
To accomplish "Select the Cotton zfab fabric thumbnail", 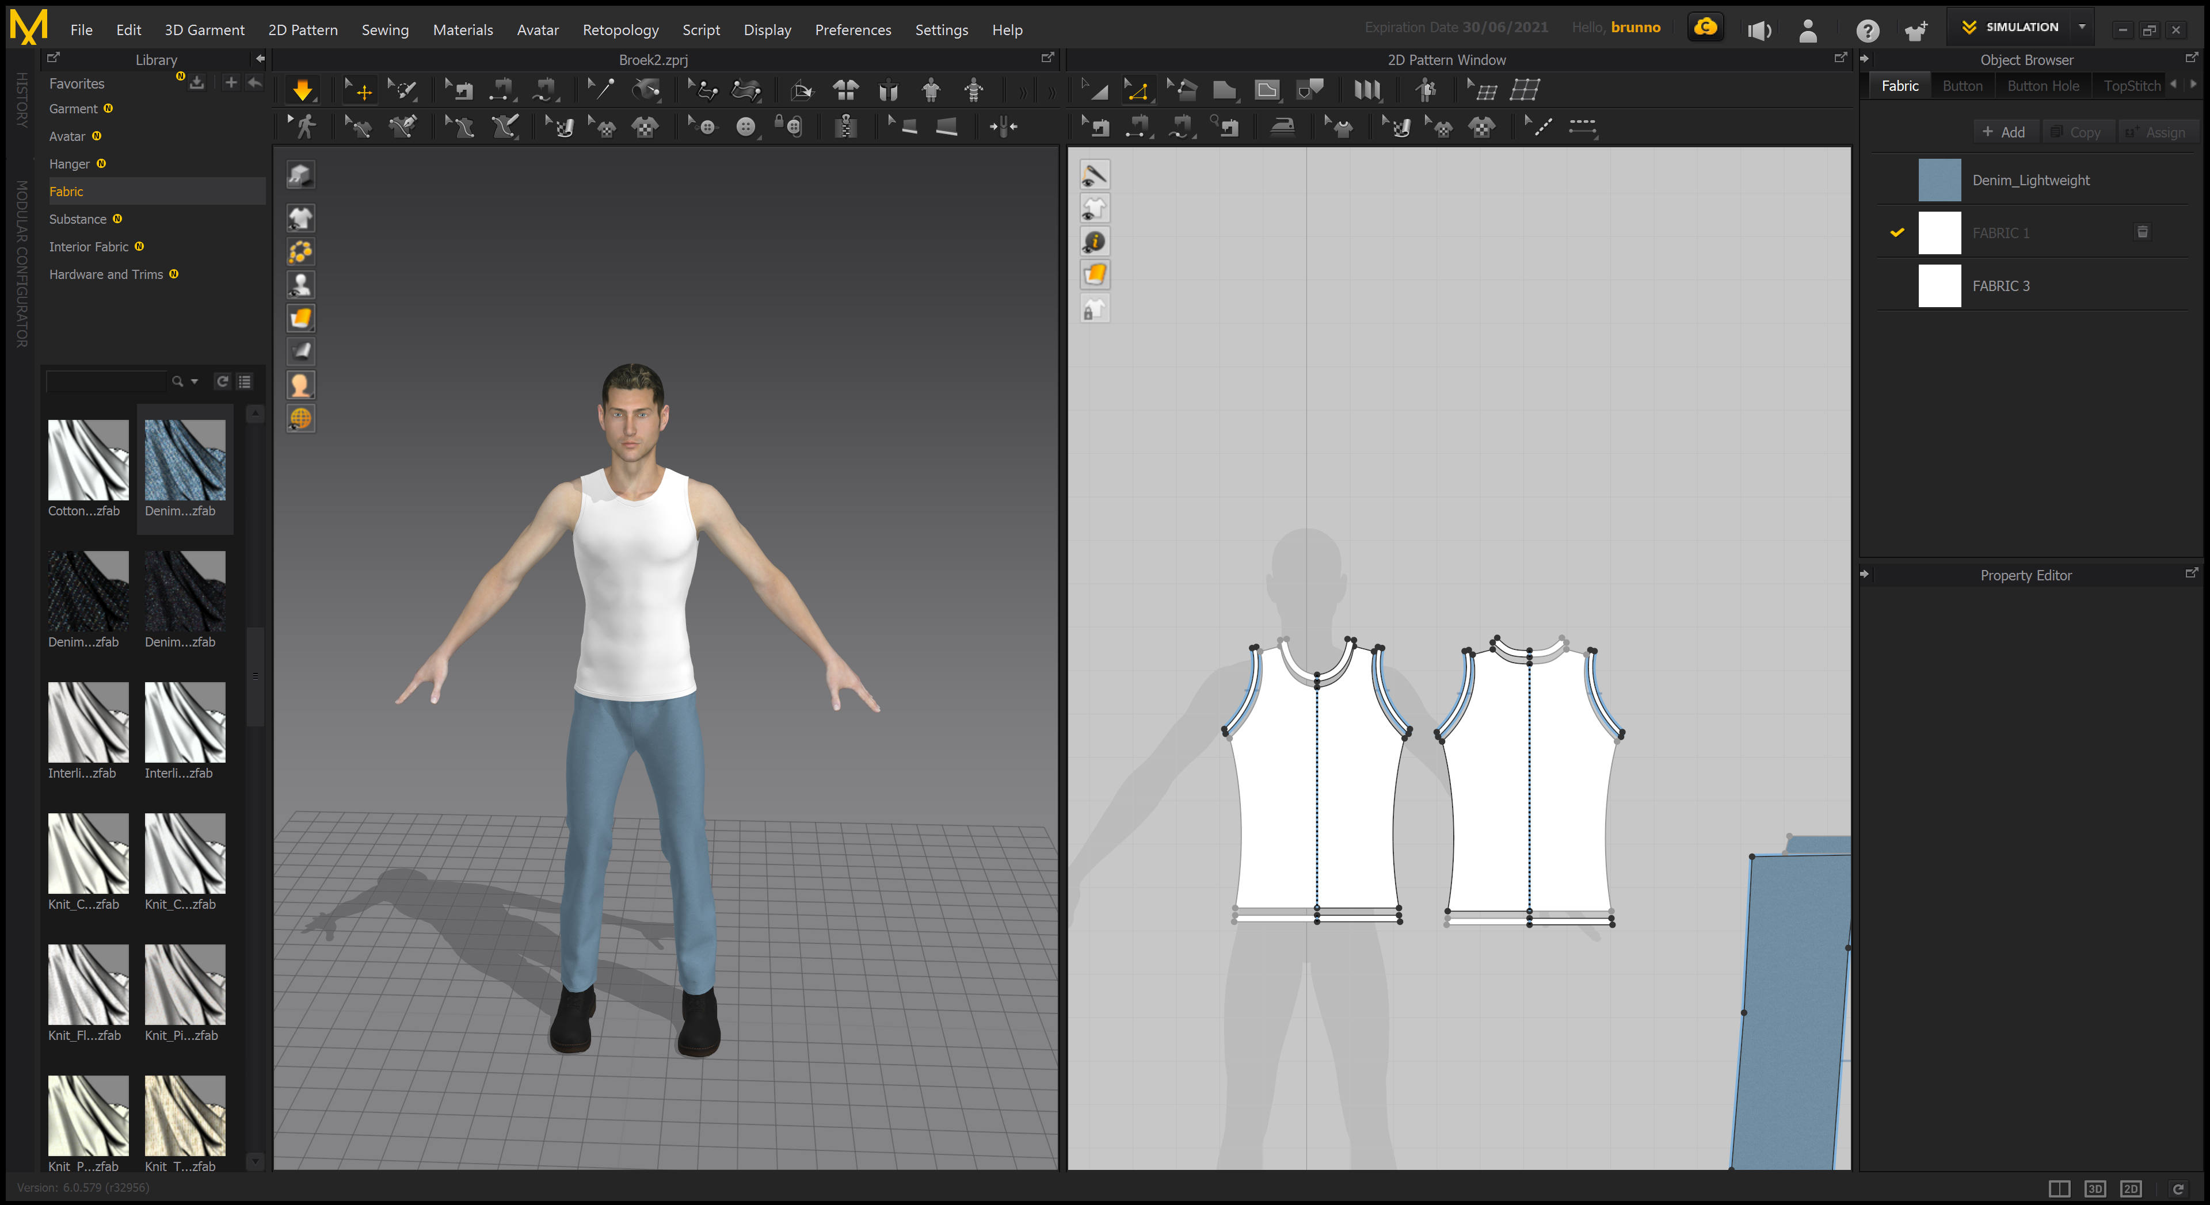I will (87, 461).
